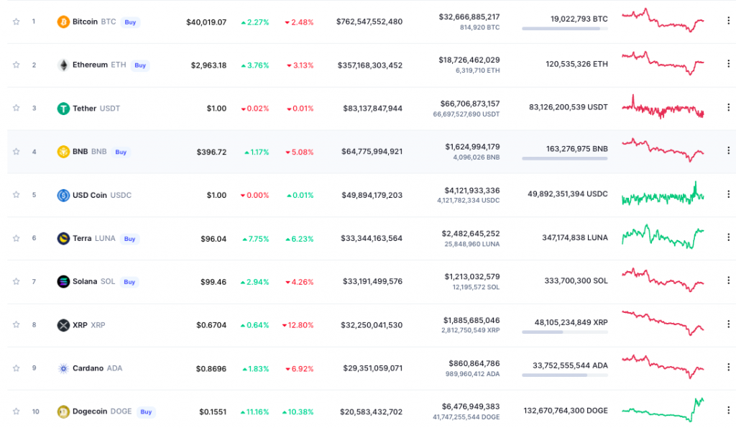Star Bitcoin to add to watchlist
Image resolution: width=736 pixels, height=428 pixels.
[16, 22]
